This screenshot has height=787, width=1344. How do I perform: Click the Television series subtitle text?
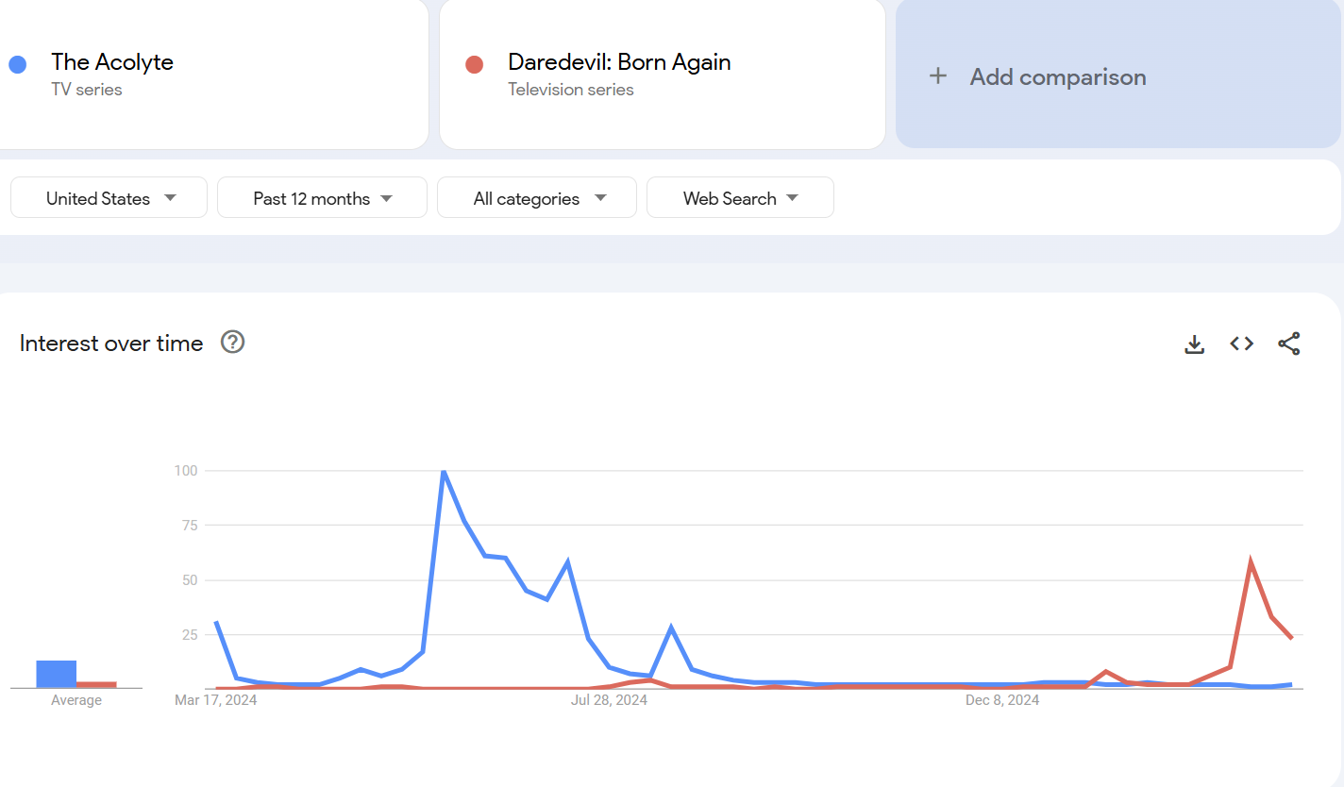tap(571, 90)
